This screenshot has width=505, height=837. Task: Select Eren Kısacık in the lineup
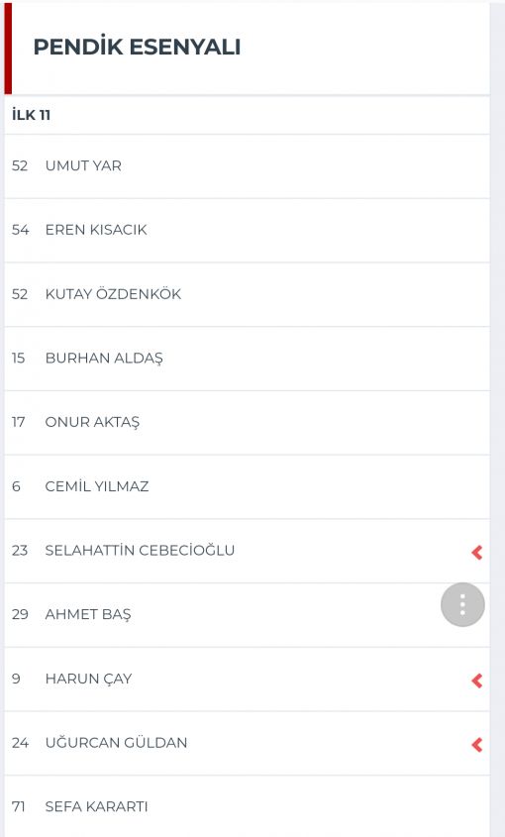click(x=248, y=230)
